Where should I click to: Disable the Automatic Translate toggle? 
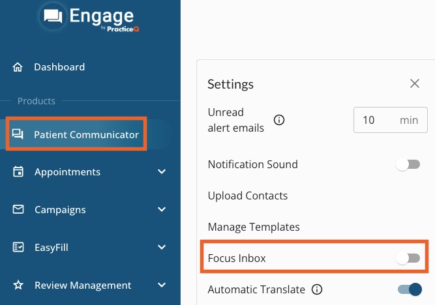(x=410, y=289)
